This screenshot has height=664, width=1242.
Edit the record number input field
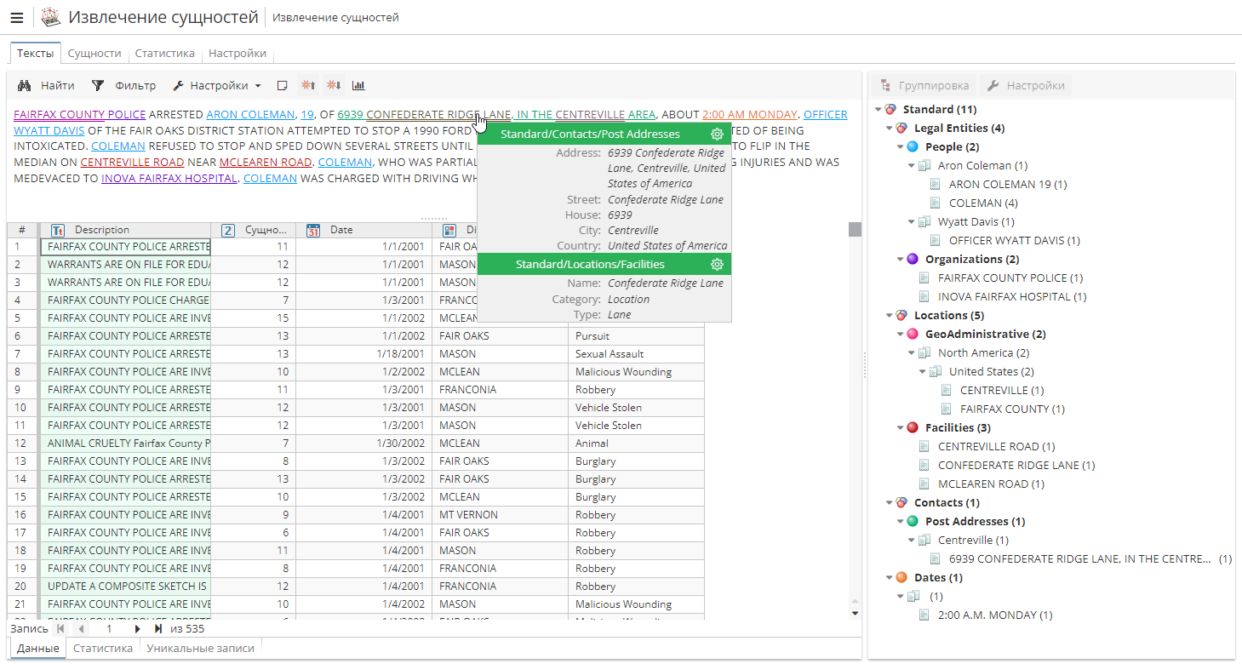109,628
